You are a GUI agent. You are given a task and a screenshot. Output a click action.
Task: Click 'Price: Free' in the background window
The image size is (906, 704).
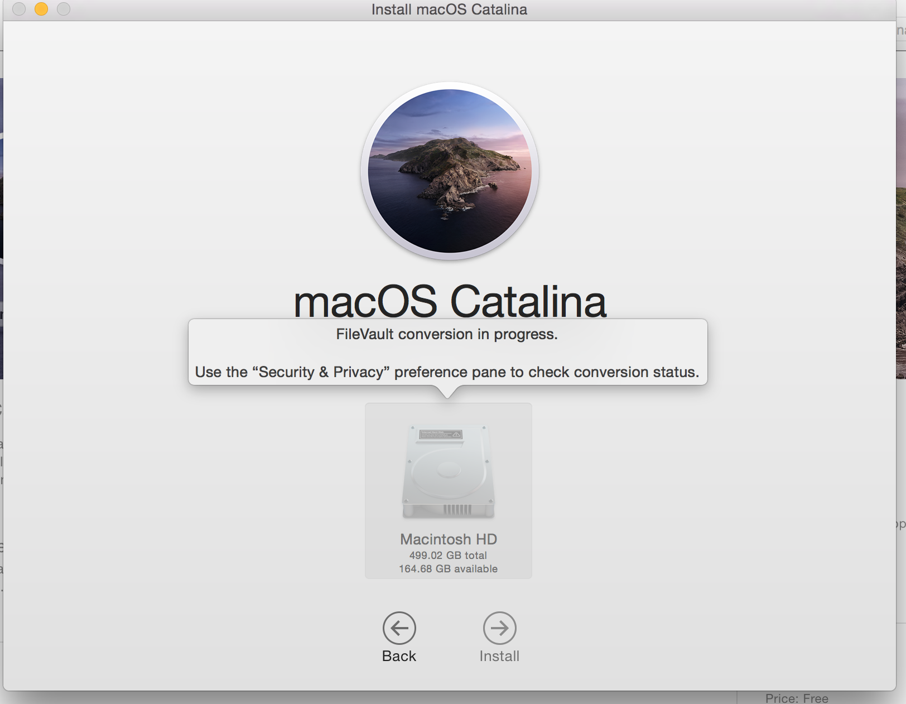click(x=797, y=698)
